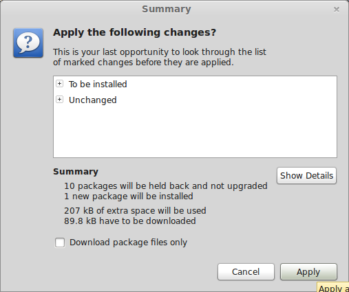This screenshot has width=349, height=292.
Task: Click the 1 new package installed line
Action: point(129,196)
